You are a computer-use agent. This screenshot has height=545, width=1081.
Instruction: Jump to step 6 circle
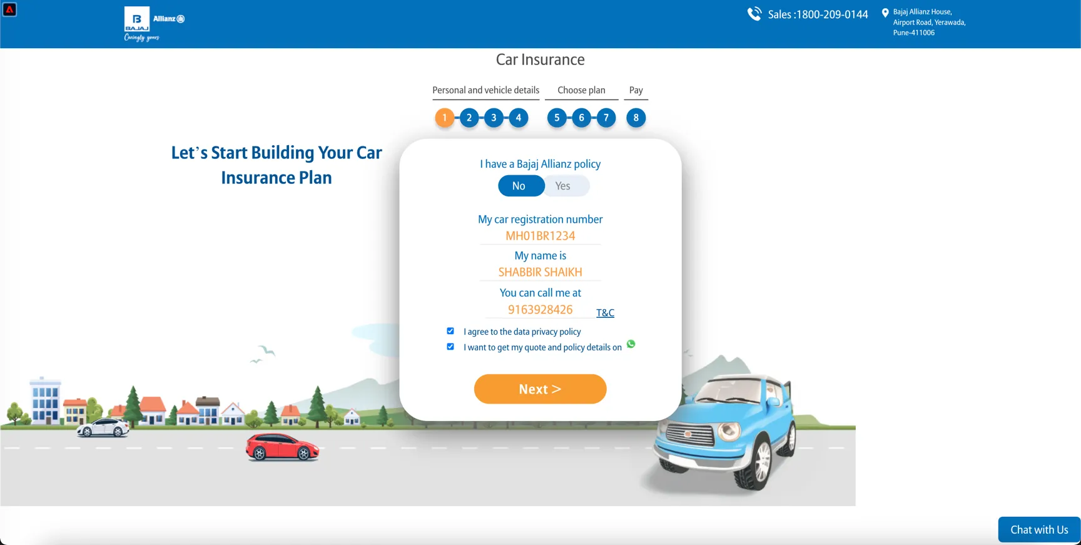(581, 118)
